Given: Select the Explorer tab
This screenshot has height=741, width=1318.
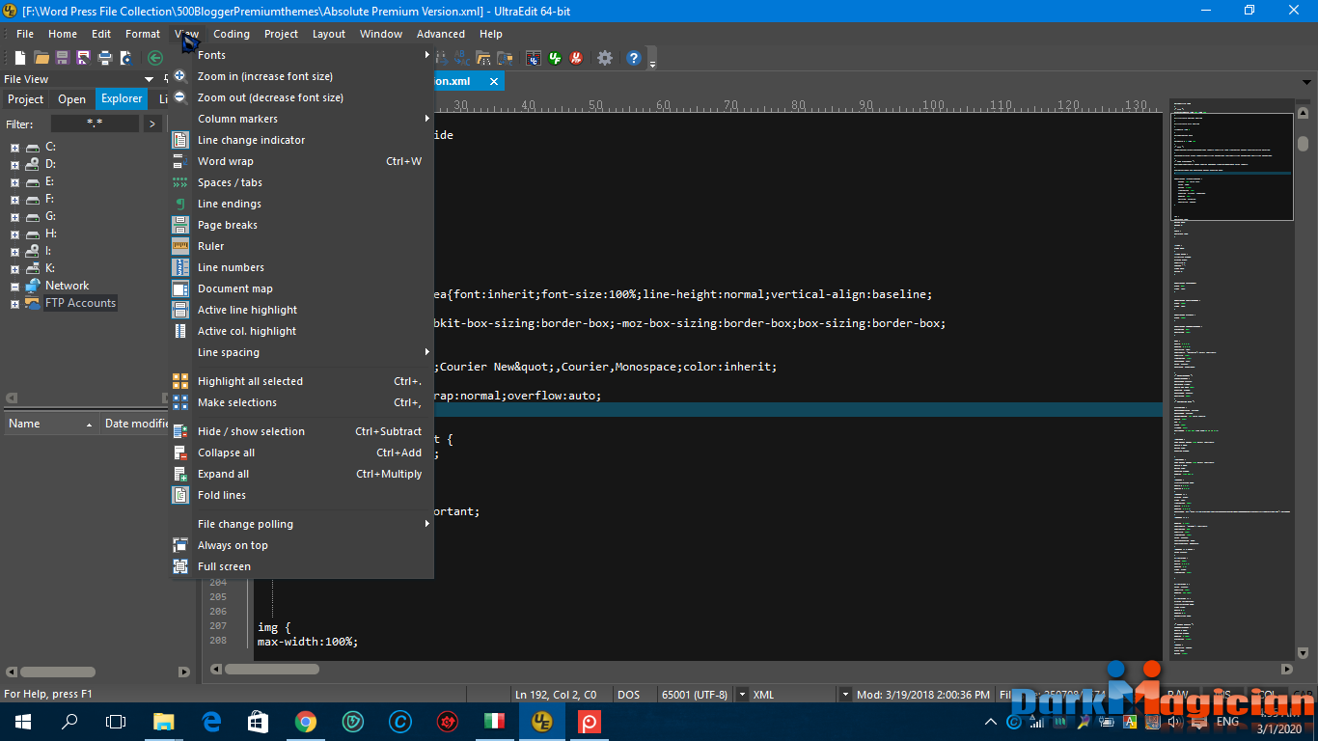Looking at the screenshot, I should [x=122, y=99].
